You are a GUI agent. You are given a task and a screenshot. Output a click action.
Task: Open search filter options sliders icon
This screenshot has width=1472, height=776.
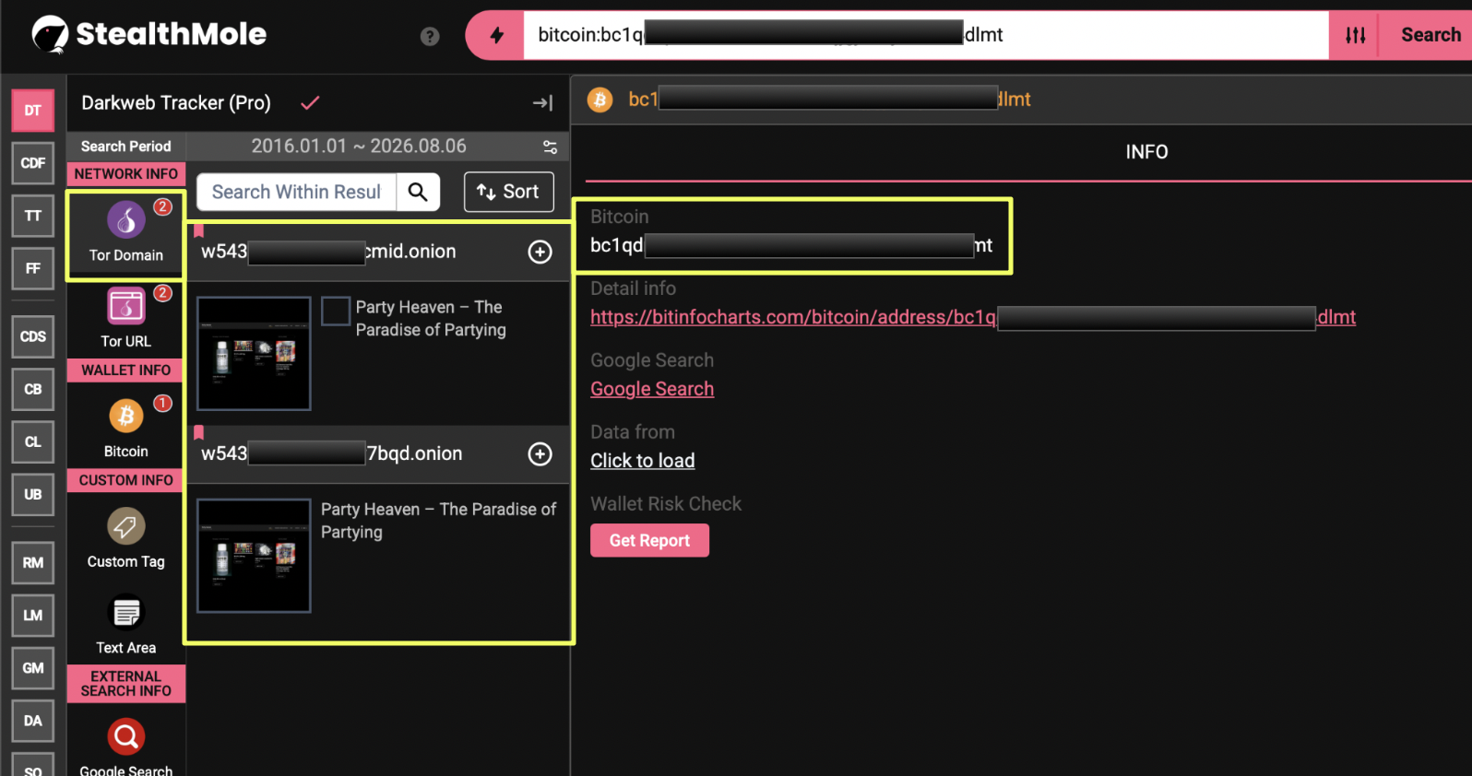[x=1355, y=35]
